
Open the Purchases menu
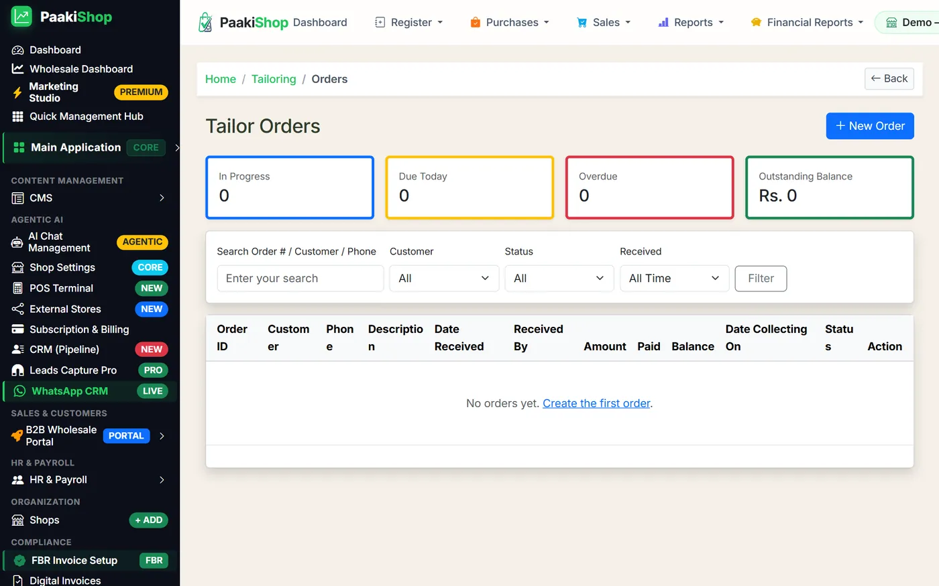point(510,23)
